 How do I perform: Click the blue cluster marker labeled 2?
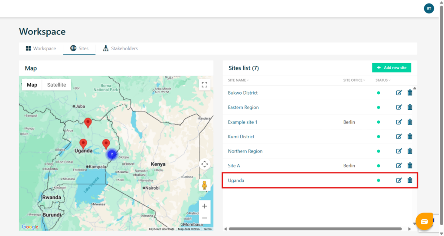pyautogui.click(x=112, y=154)
